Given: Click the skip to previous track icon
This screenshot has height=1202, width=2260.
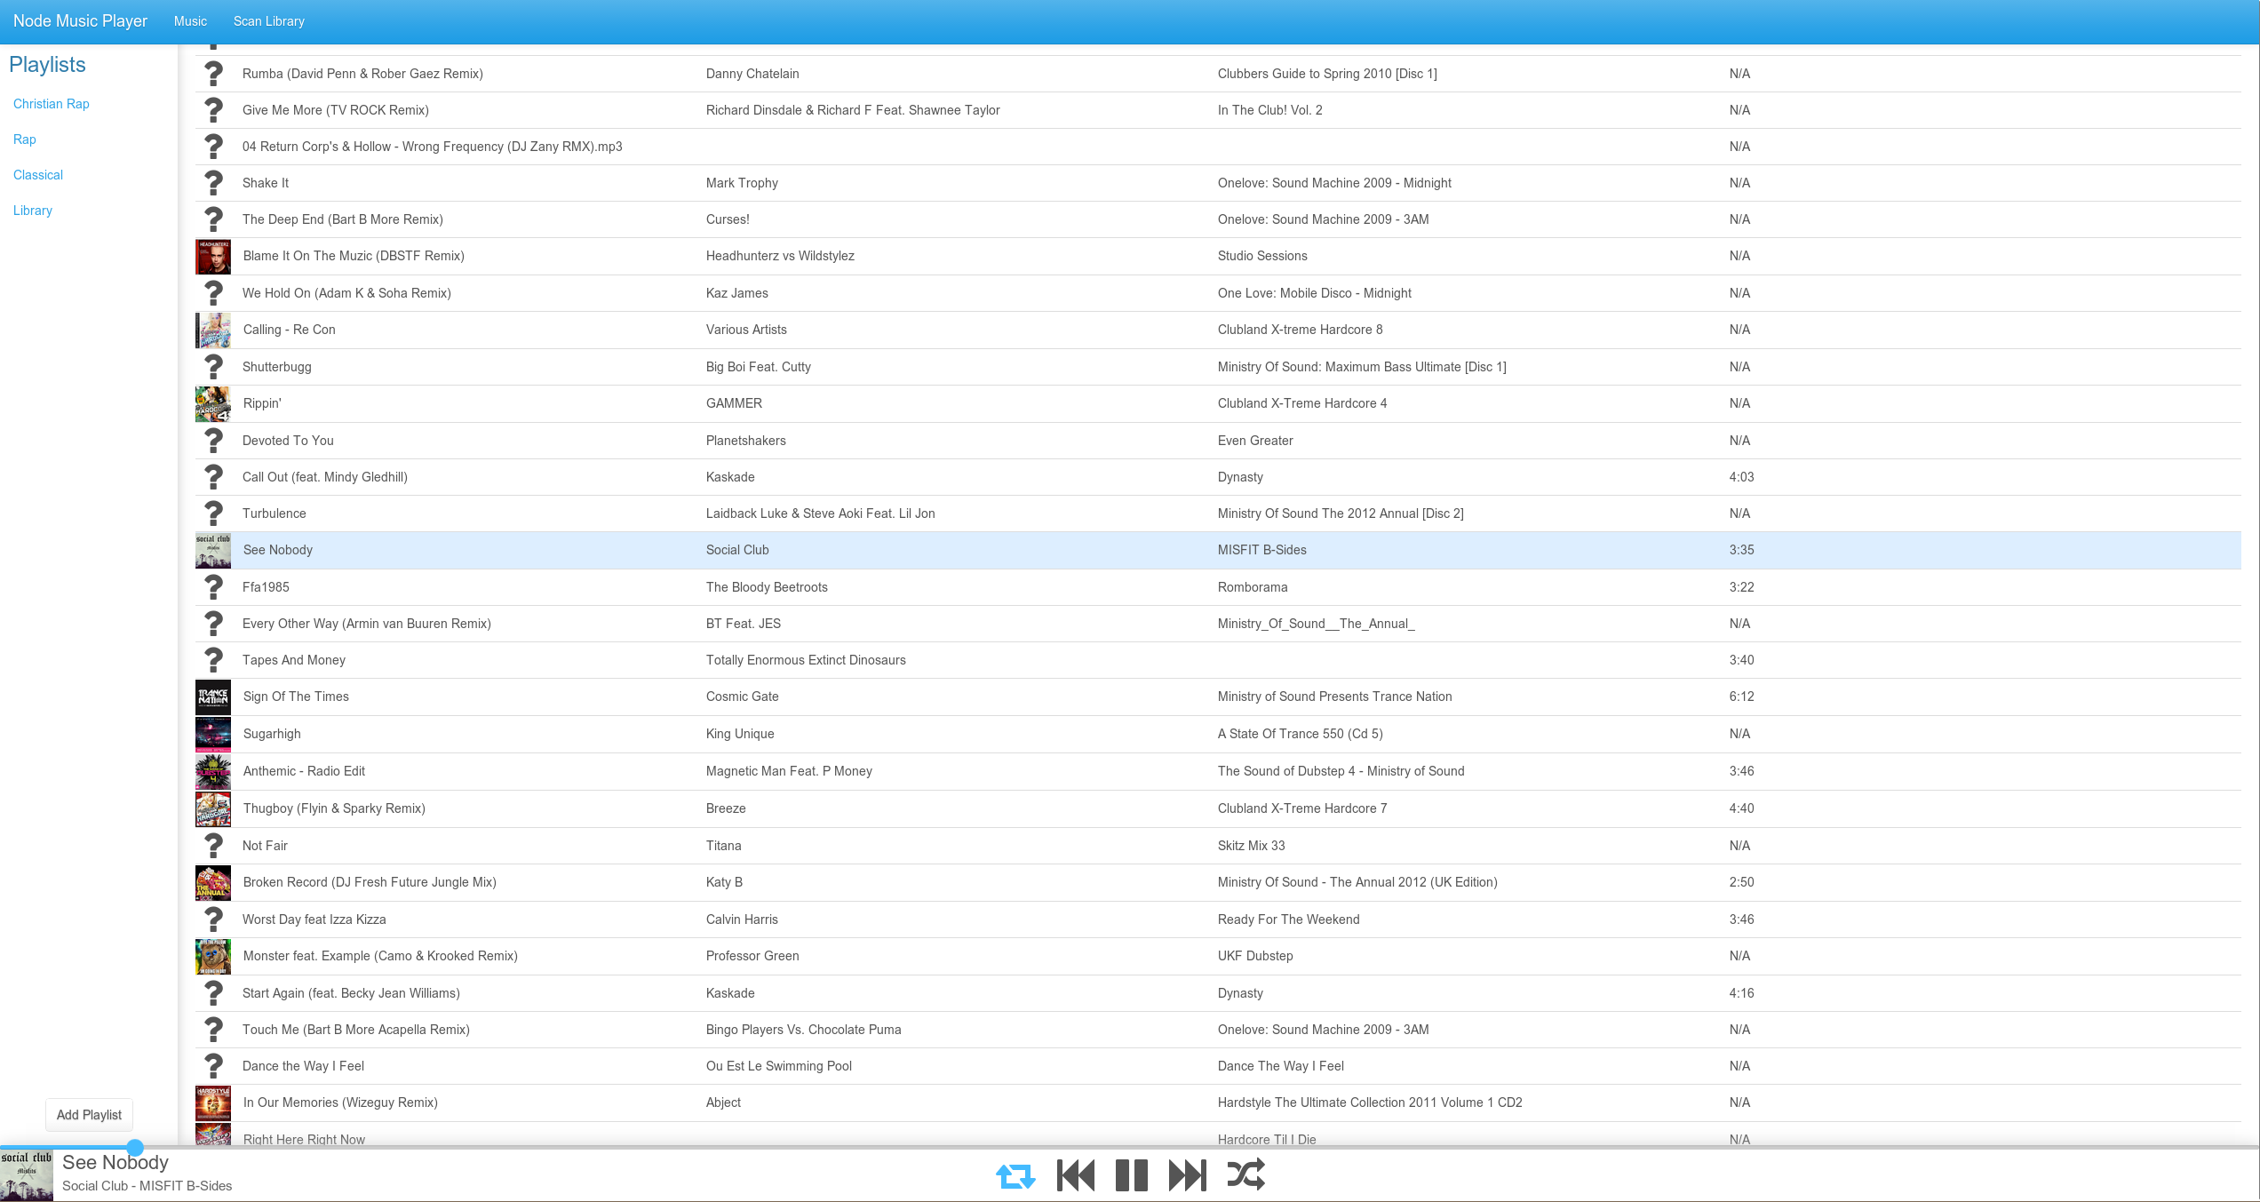Looking at the screenshot, I should [x=1073, y=1175].
